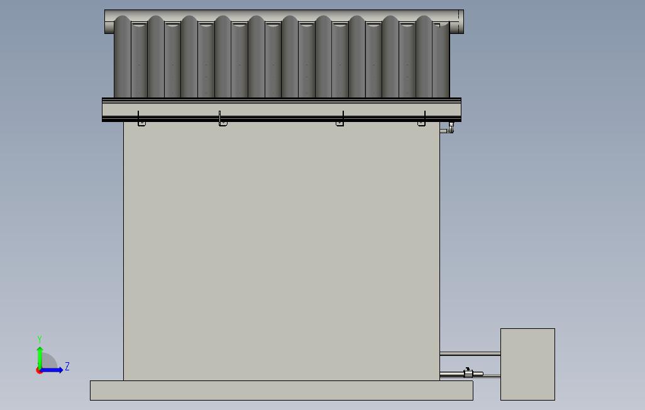
Task: Select the upper pipe connecting tank and box
Action: [470, 353]
